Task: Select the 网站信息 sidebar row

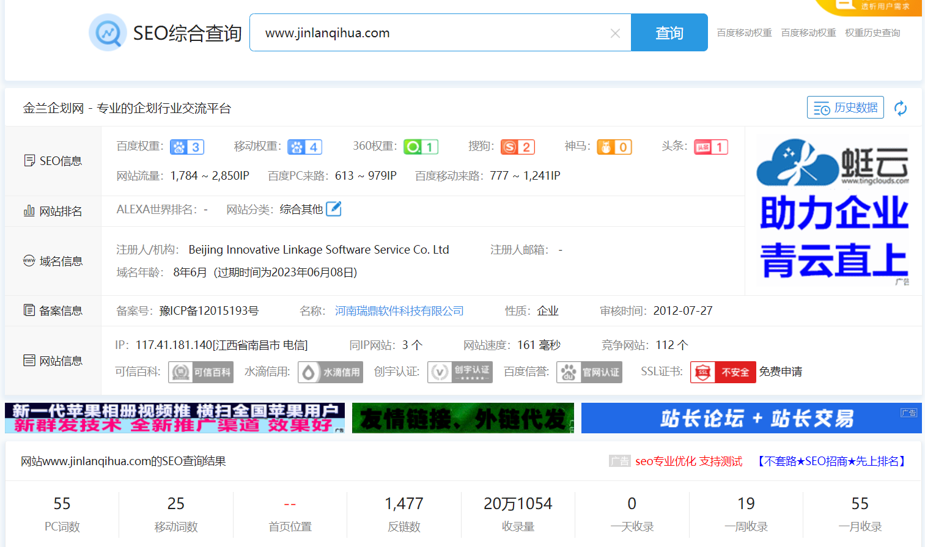Action: coord(53,361)
